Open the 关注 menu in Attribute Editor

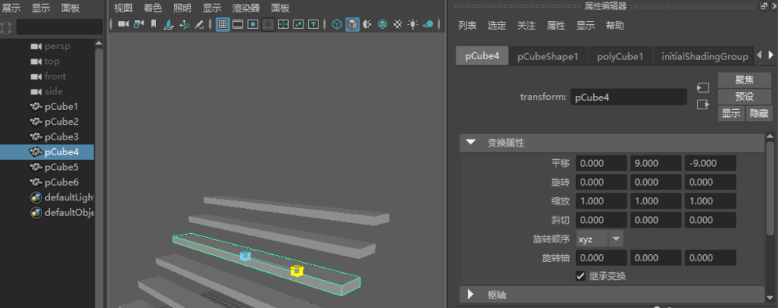(527, 26)
